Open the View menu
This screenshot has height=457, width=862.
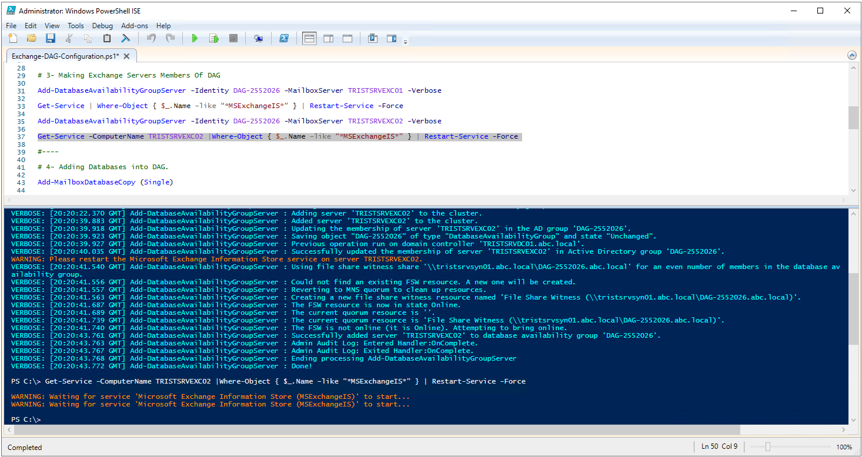(x=52, y=26)
